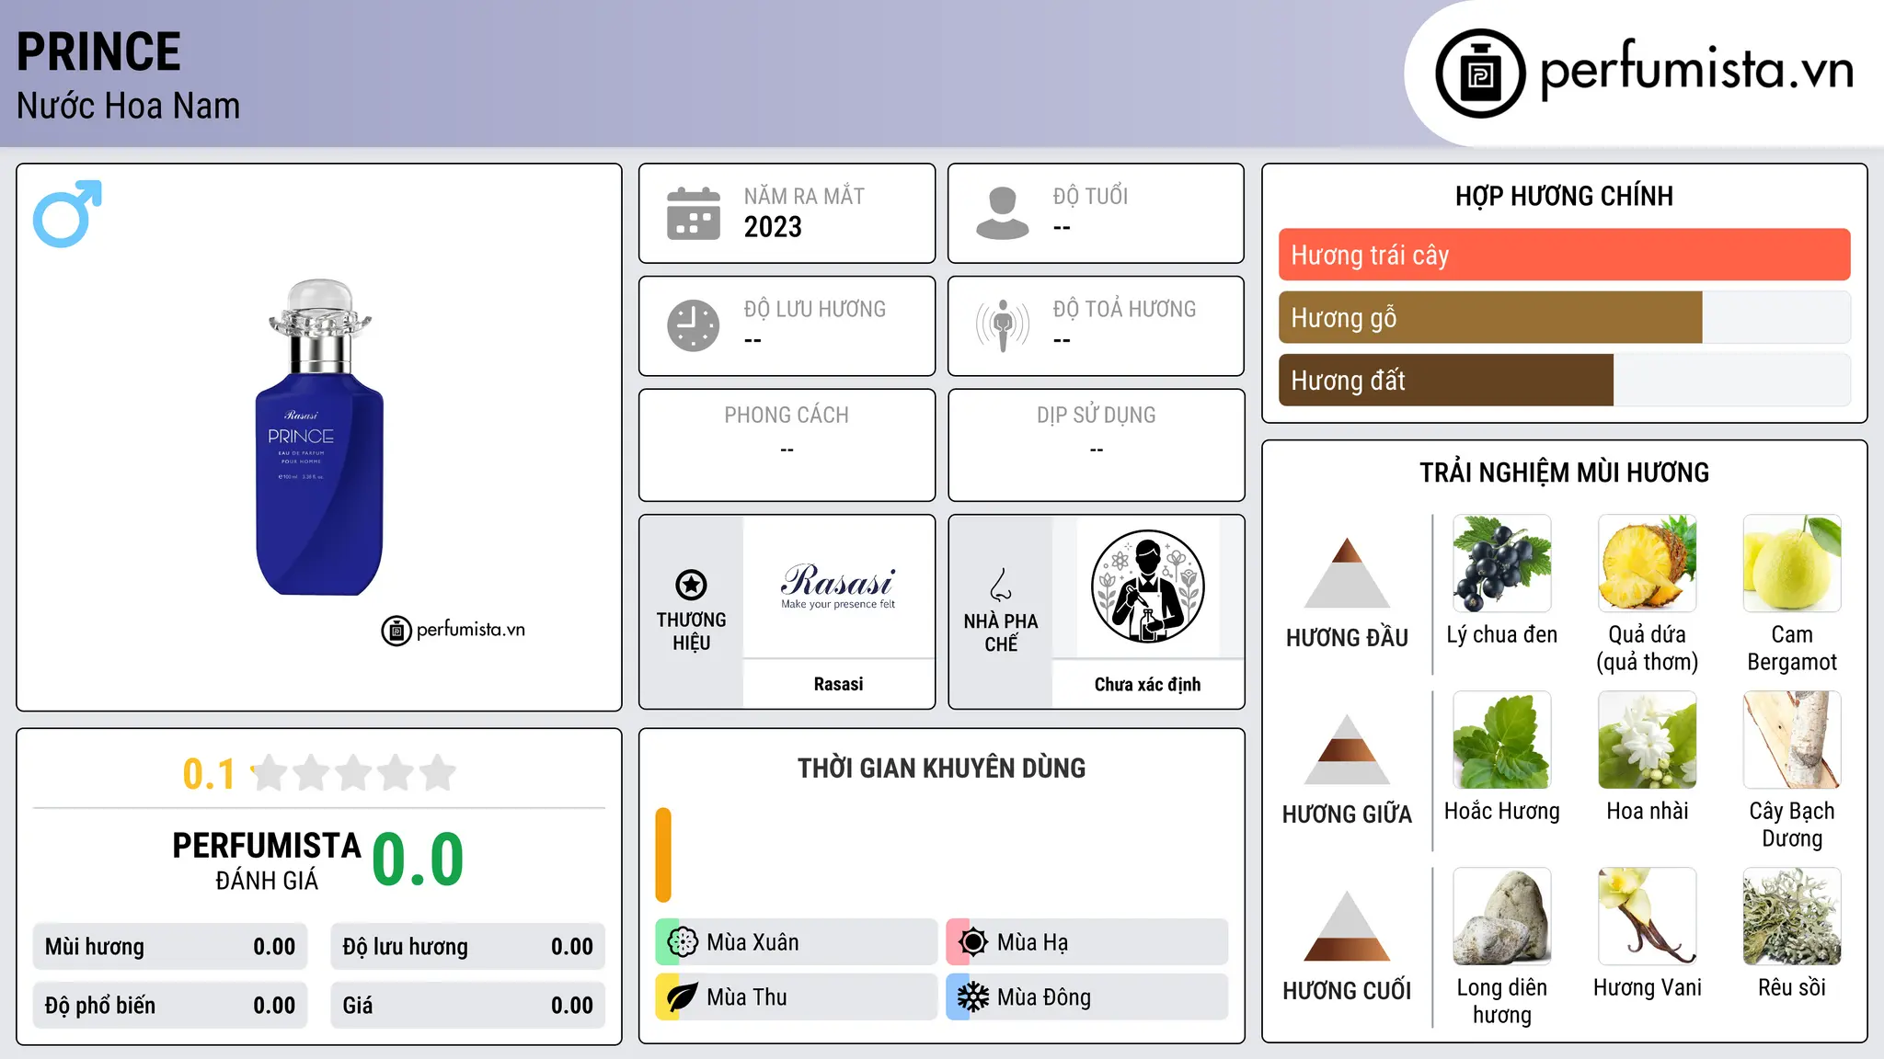1884x1059 pixels.
Task: Click the Lý chua đen note label
Action: tap(1502, 634)
